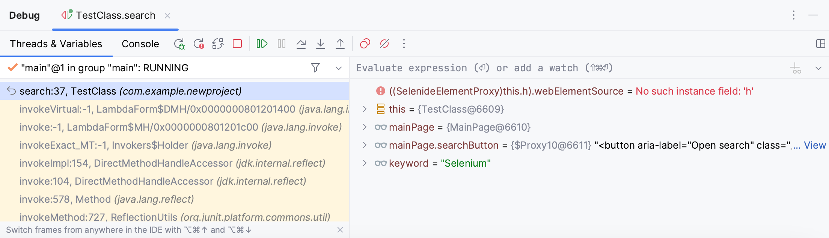Select the invoke:578, Method stack frame

coord(107,199)
